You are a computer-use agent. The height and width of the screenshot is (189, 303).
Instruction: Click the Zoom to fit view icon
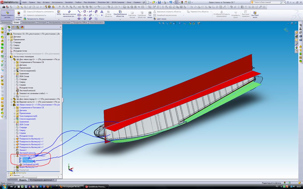coord(160,23)
